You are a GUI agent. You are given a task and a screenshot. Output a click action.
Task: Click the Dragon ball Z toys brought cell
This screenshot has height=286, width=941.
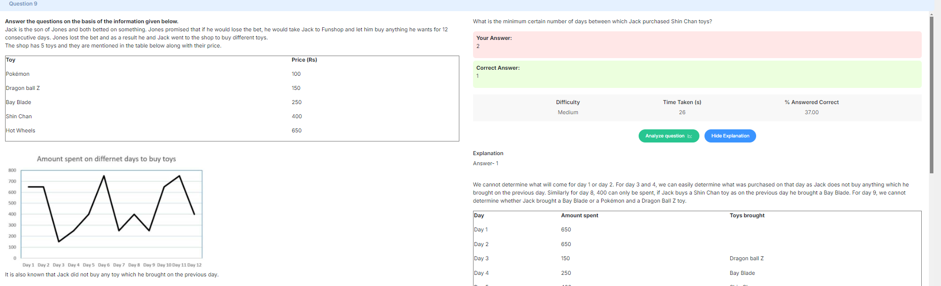click(x=747, y=258)
